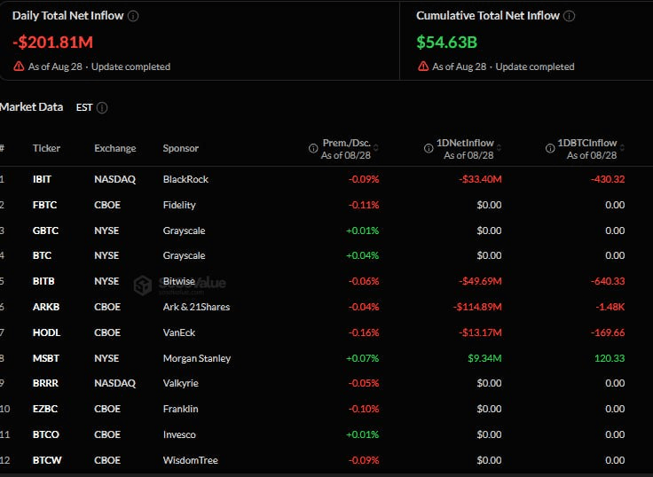The height and width of the screenshot is (477, 653).
Task: Click HODL premium value -0.16%
Action: coord(364,332)
